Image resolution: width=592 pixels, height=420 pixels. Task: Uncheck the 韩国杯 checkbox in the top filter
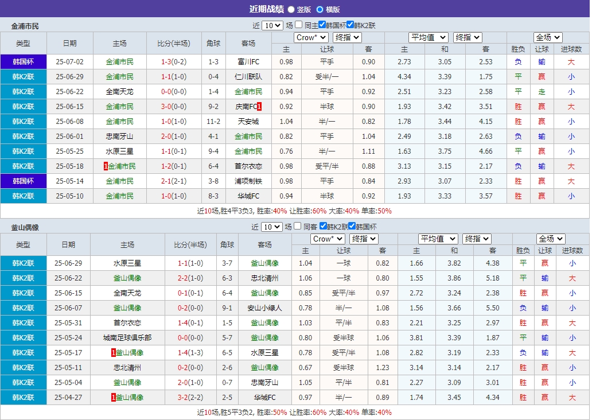[x=322, y=25]
